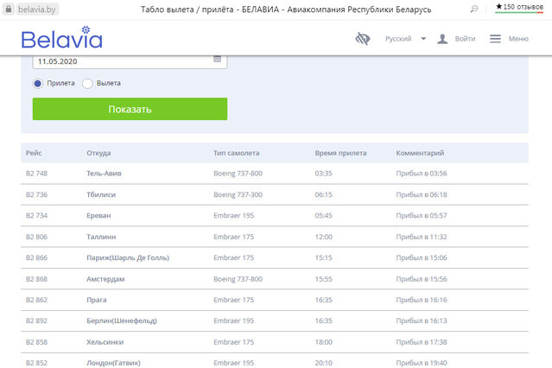
Task: Click the search magnifier in address bar
Action: coord(474,9)
